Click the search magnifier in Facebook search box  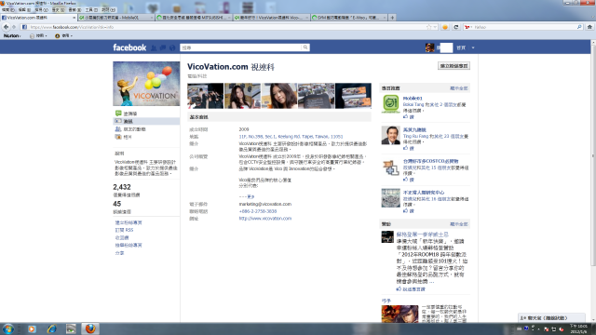coord(305,47)
